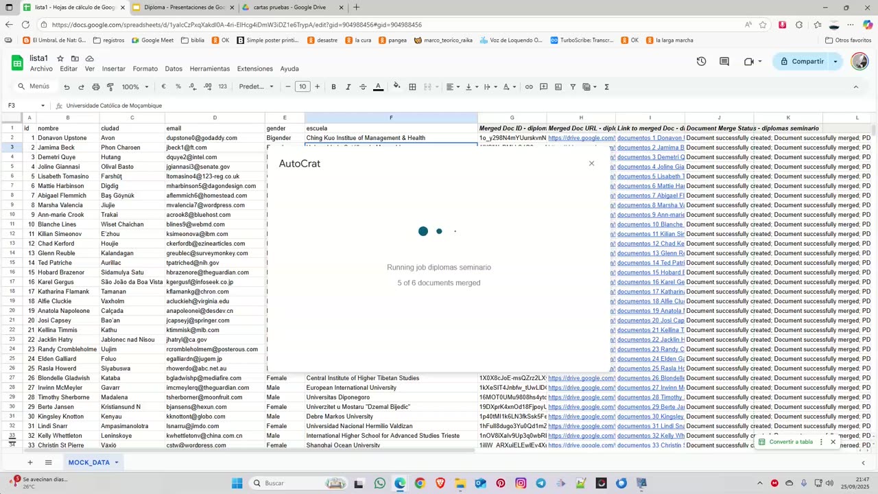The height and width of the screenshot is (494, 878).
Task: Toggle bold formatting
Action: (x=333, y=87)
